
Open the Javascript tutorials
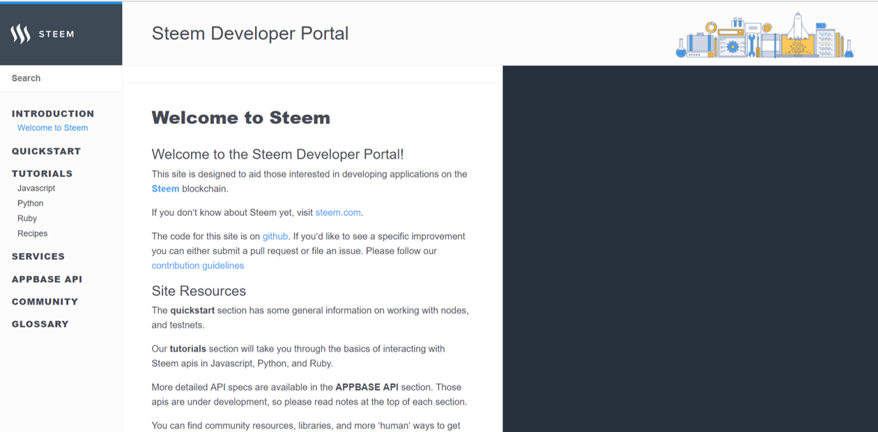36,188
